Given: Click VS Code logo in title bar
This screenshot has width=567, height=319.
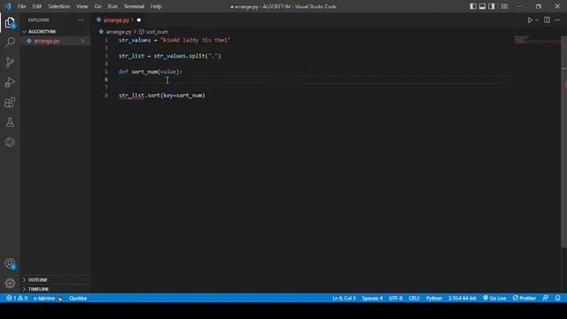Looking at the screenshot, I should tap(8, 6).
